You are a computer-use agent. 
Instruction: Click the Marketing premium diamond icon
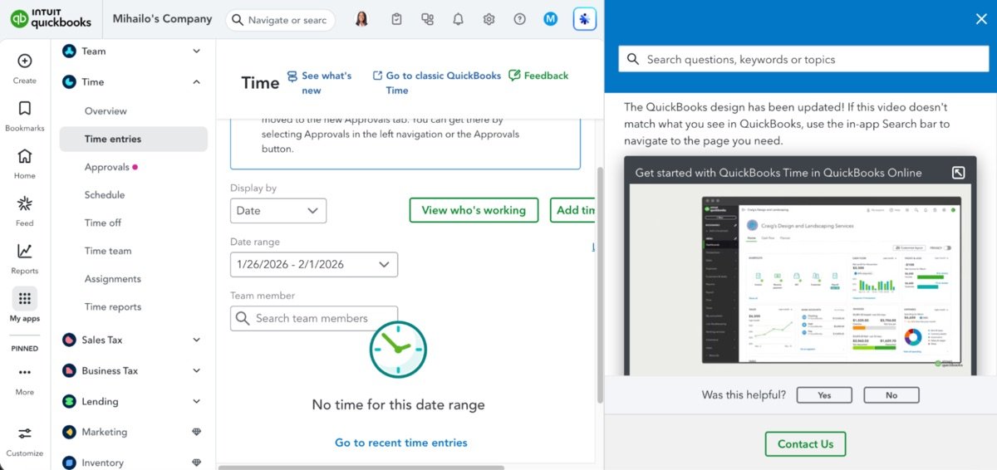coord(197,432)
